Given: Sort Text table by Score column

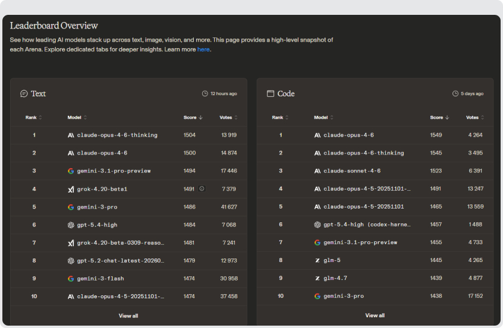Looking at the screenshot, I should (x=193, y=117).
